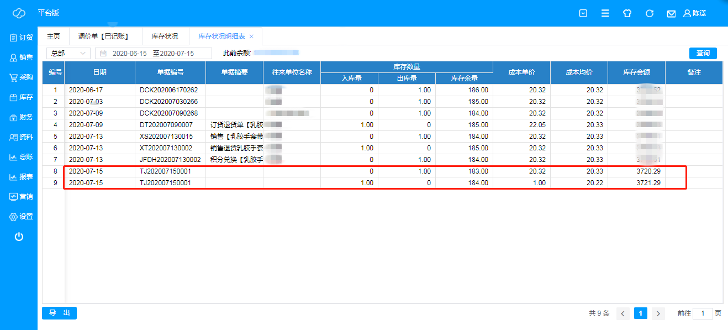The image size is (728, 330).
Task: Click the 库存余量 column header
Action: (464, 78)
